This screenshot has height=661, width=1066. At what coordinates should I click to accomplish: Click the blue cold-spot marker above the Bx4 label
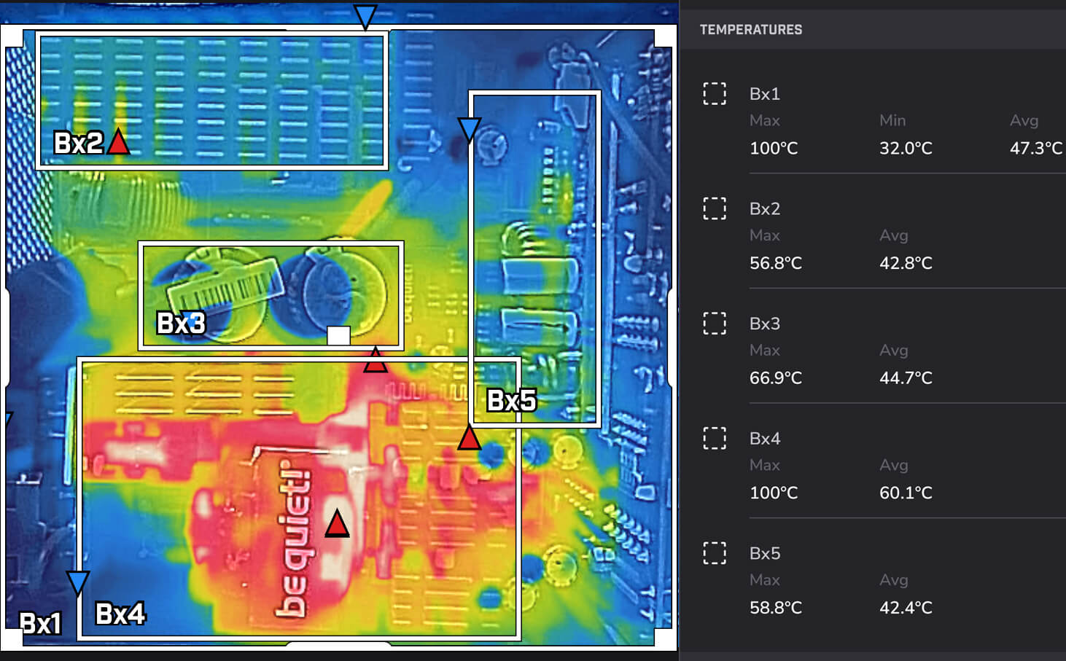tap(78, 583)
